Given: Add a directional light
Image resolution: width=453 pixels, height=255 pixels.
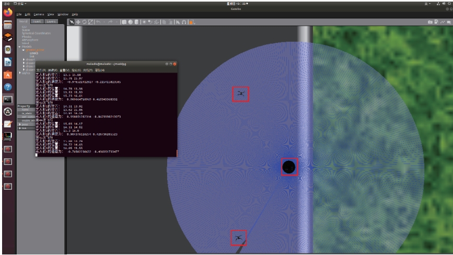Looking at the screenshot, I should click(x=157, y=22).
